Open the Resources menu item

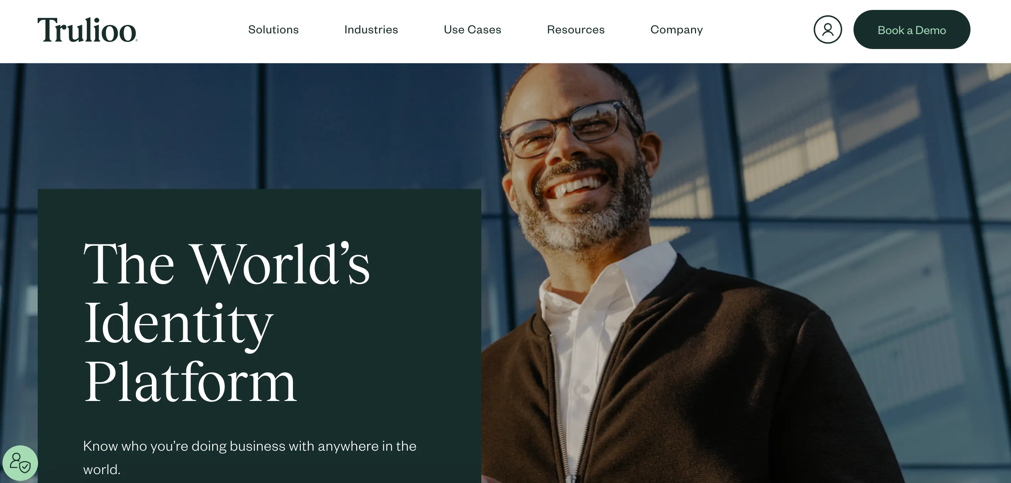click(576, 30)
